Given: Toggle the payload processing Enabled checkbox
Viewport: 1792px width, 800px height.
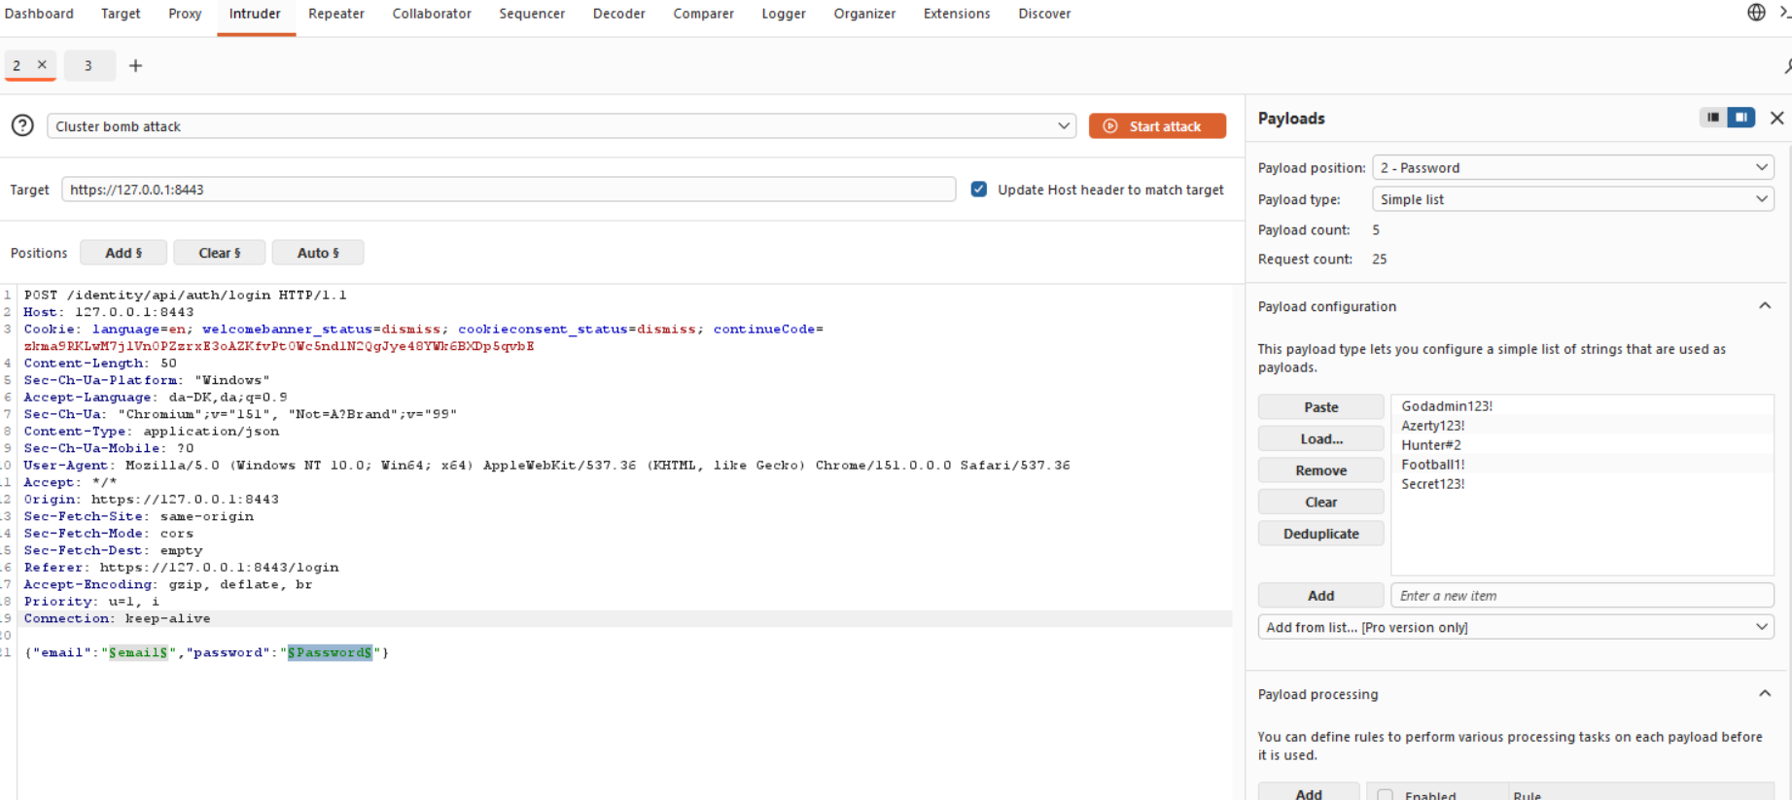Looking at the screenshot, I should [1386, 795].
